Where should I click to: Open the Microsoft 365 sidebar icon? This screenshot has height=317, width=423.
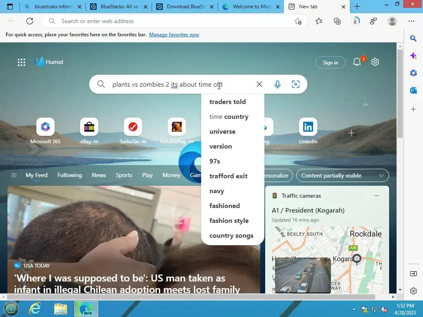tap(413, 73)
